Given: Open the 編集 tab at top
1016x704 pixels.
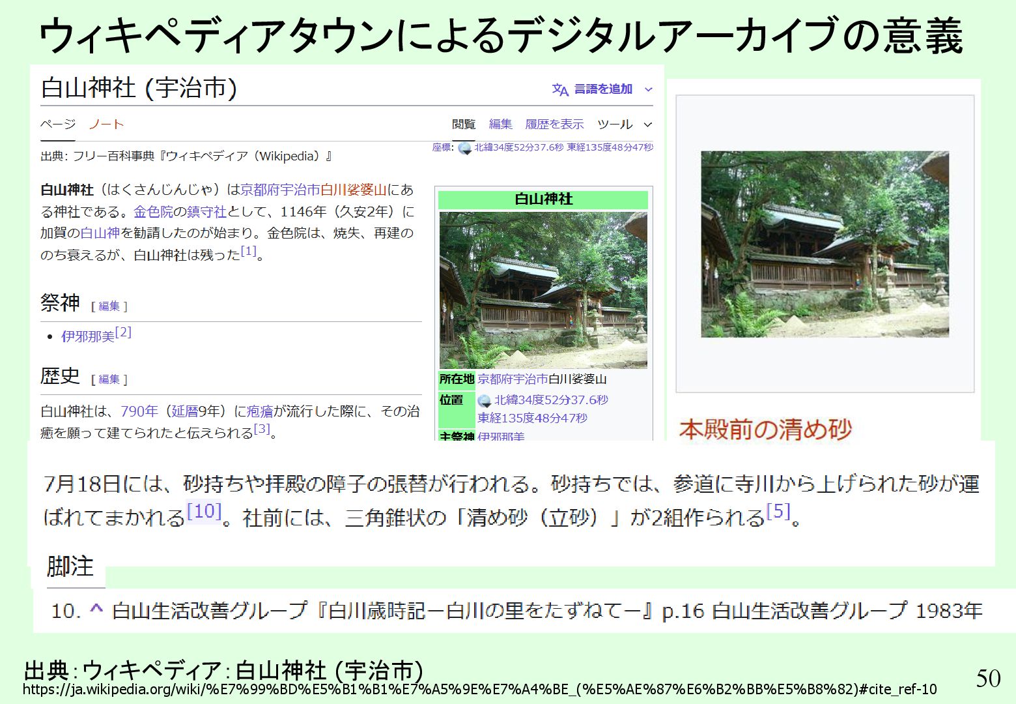Looking at the screenshot, I should 500,124.
